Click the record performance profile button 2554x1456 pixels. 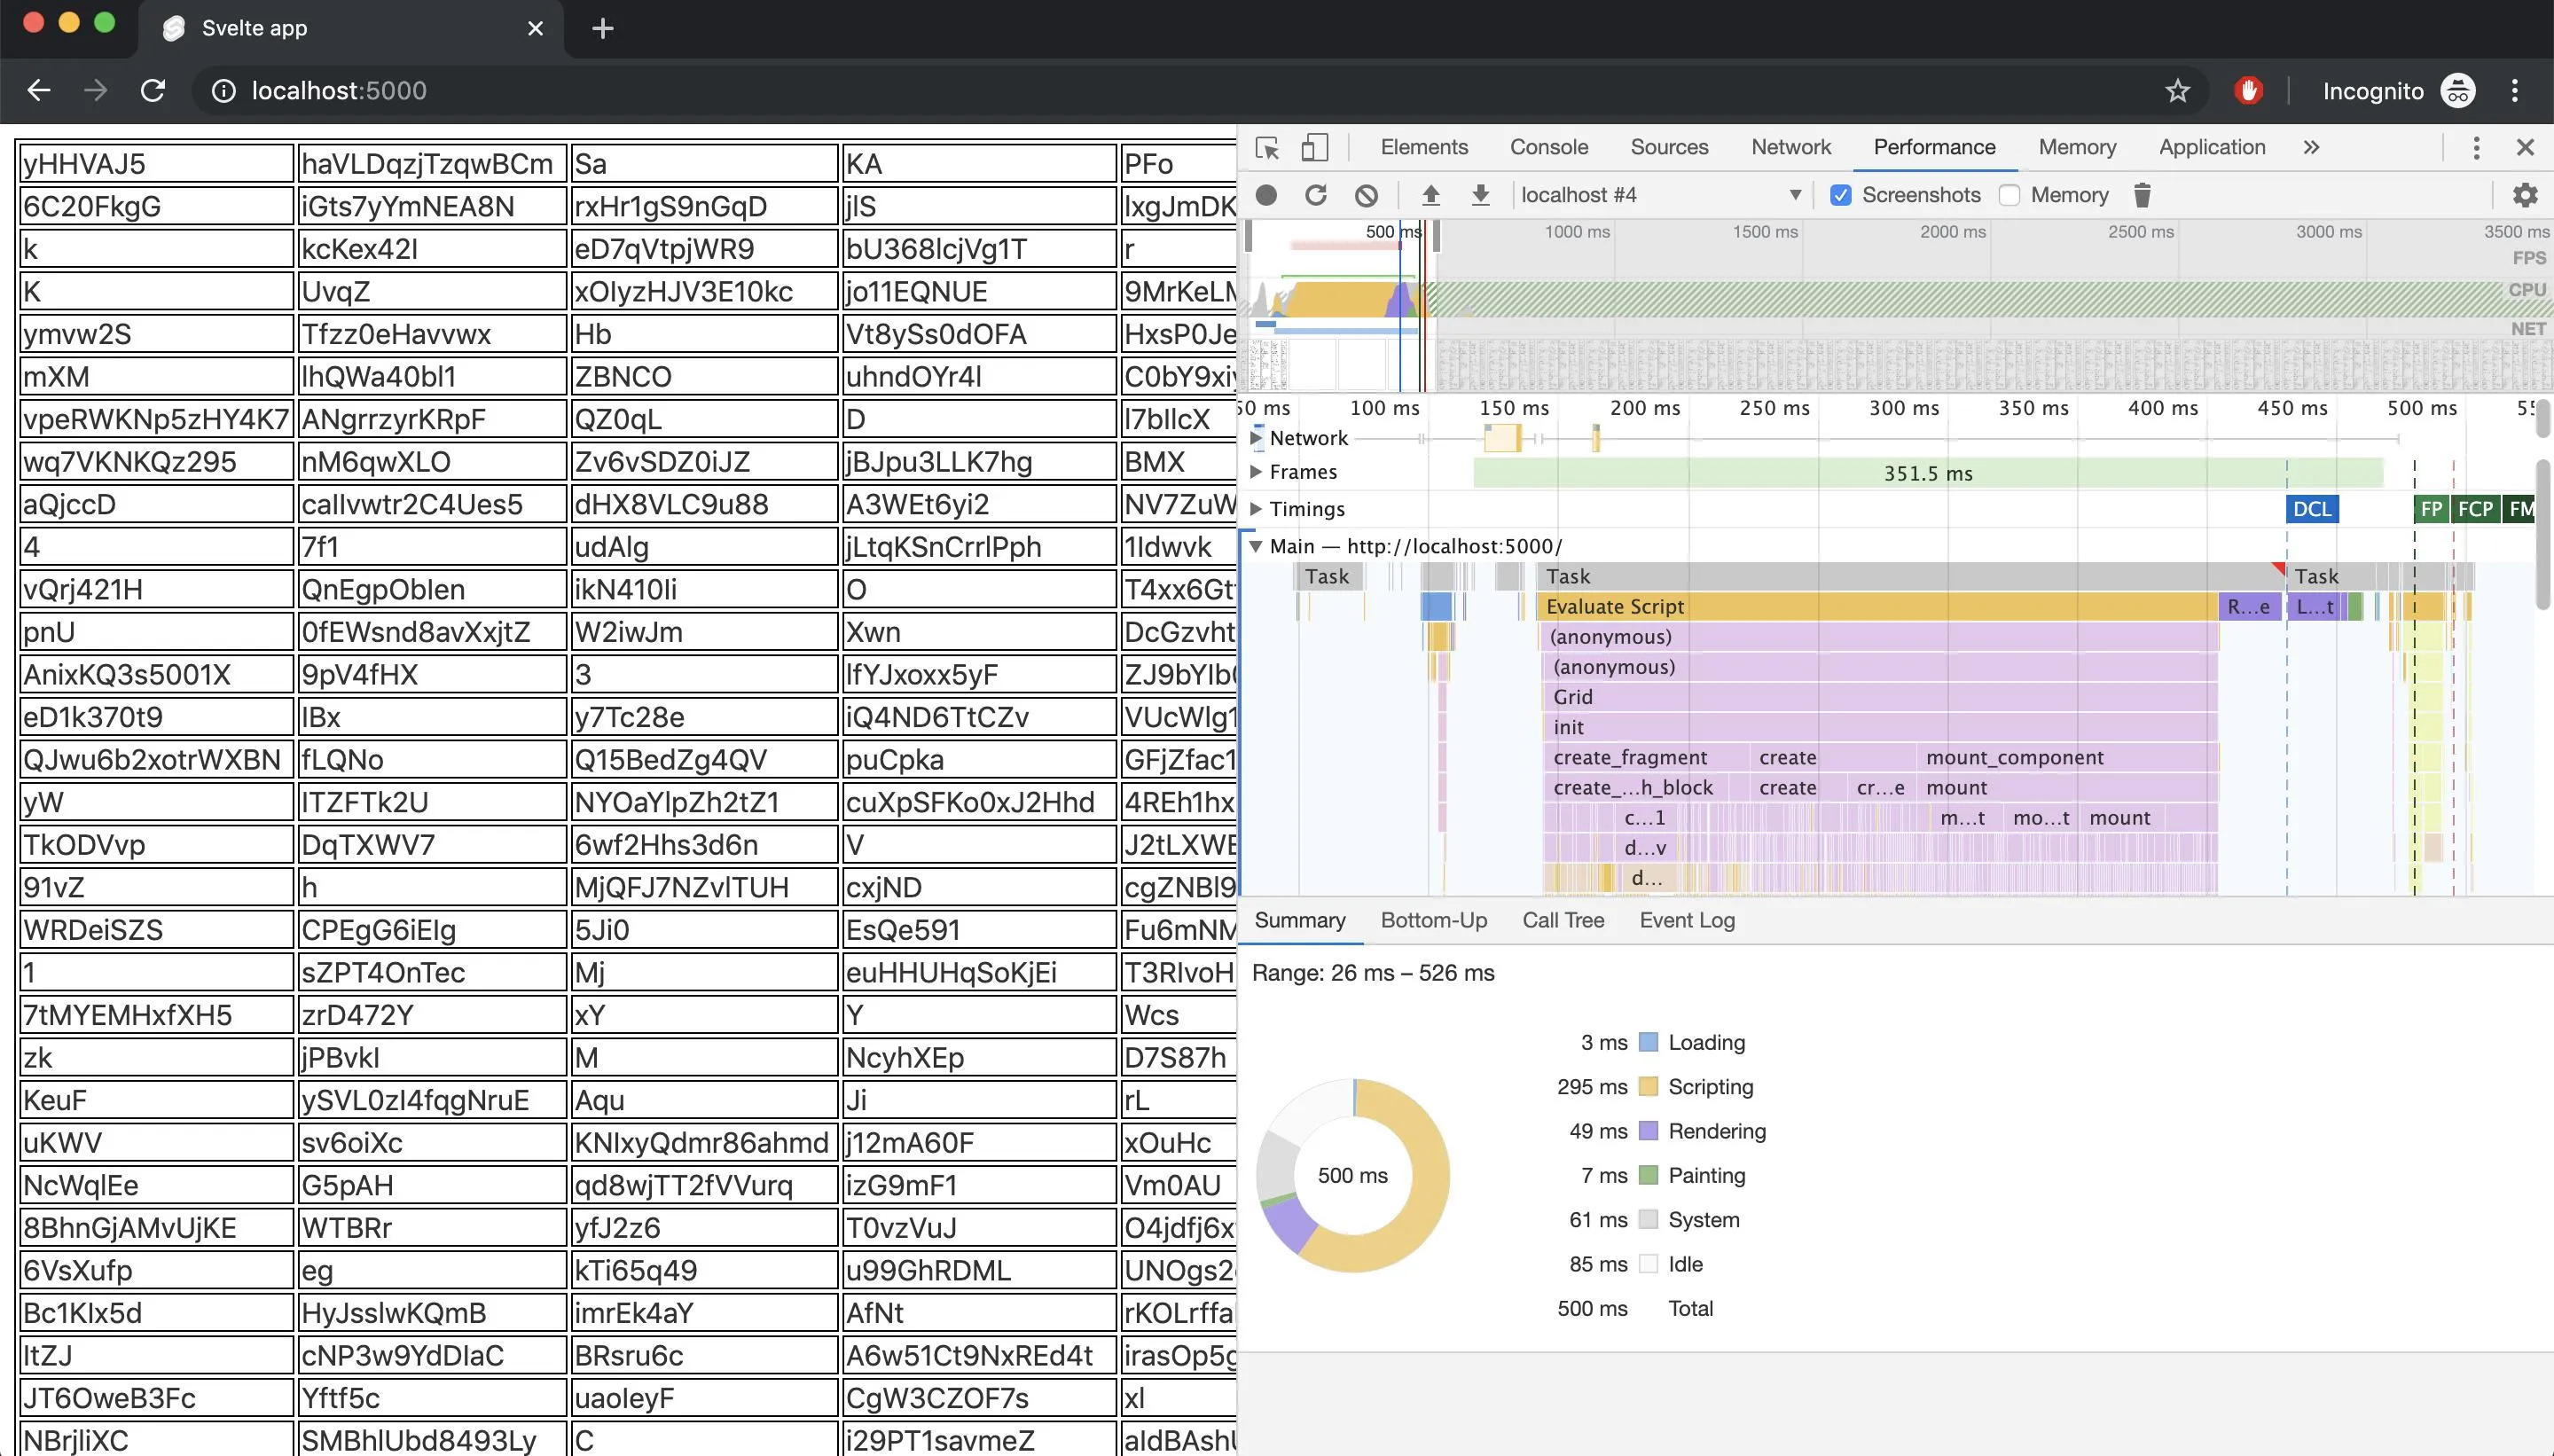coord(1266,195)
